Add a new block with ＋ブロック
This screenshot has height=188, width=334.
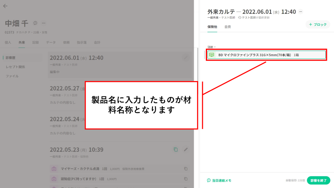tap(318, 25)
